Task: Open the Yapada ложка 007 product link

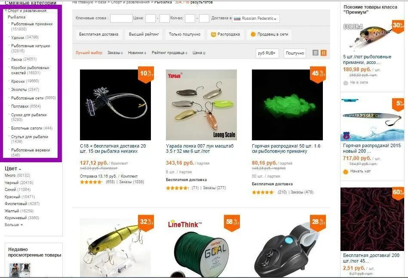Action: [x=200, y=148]
